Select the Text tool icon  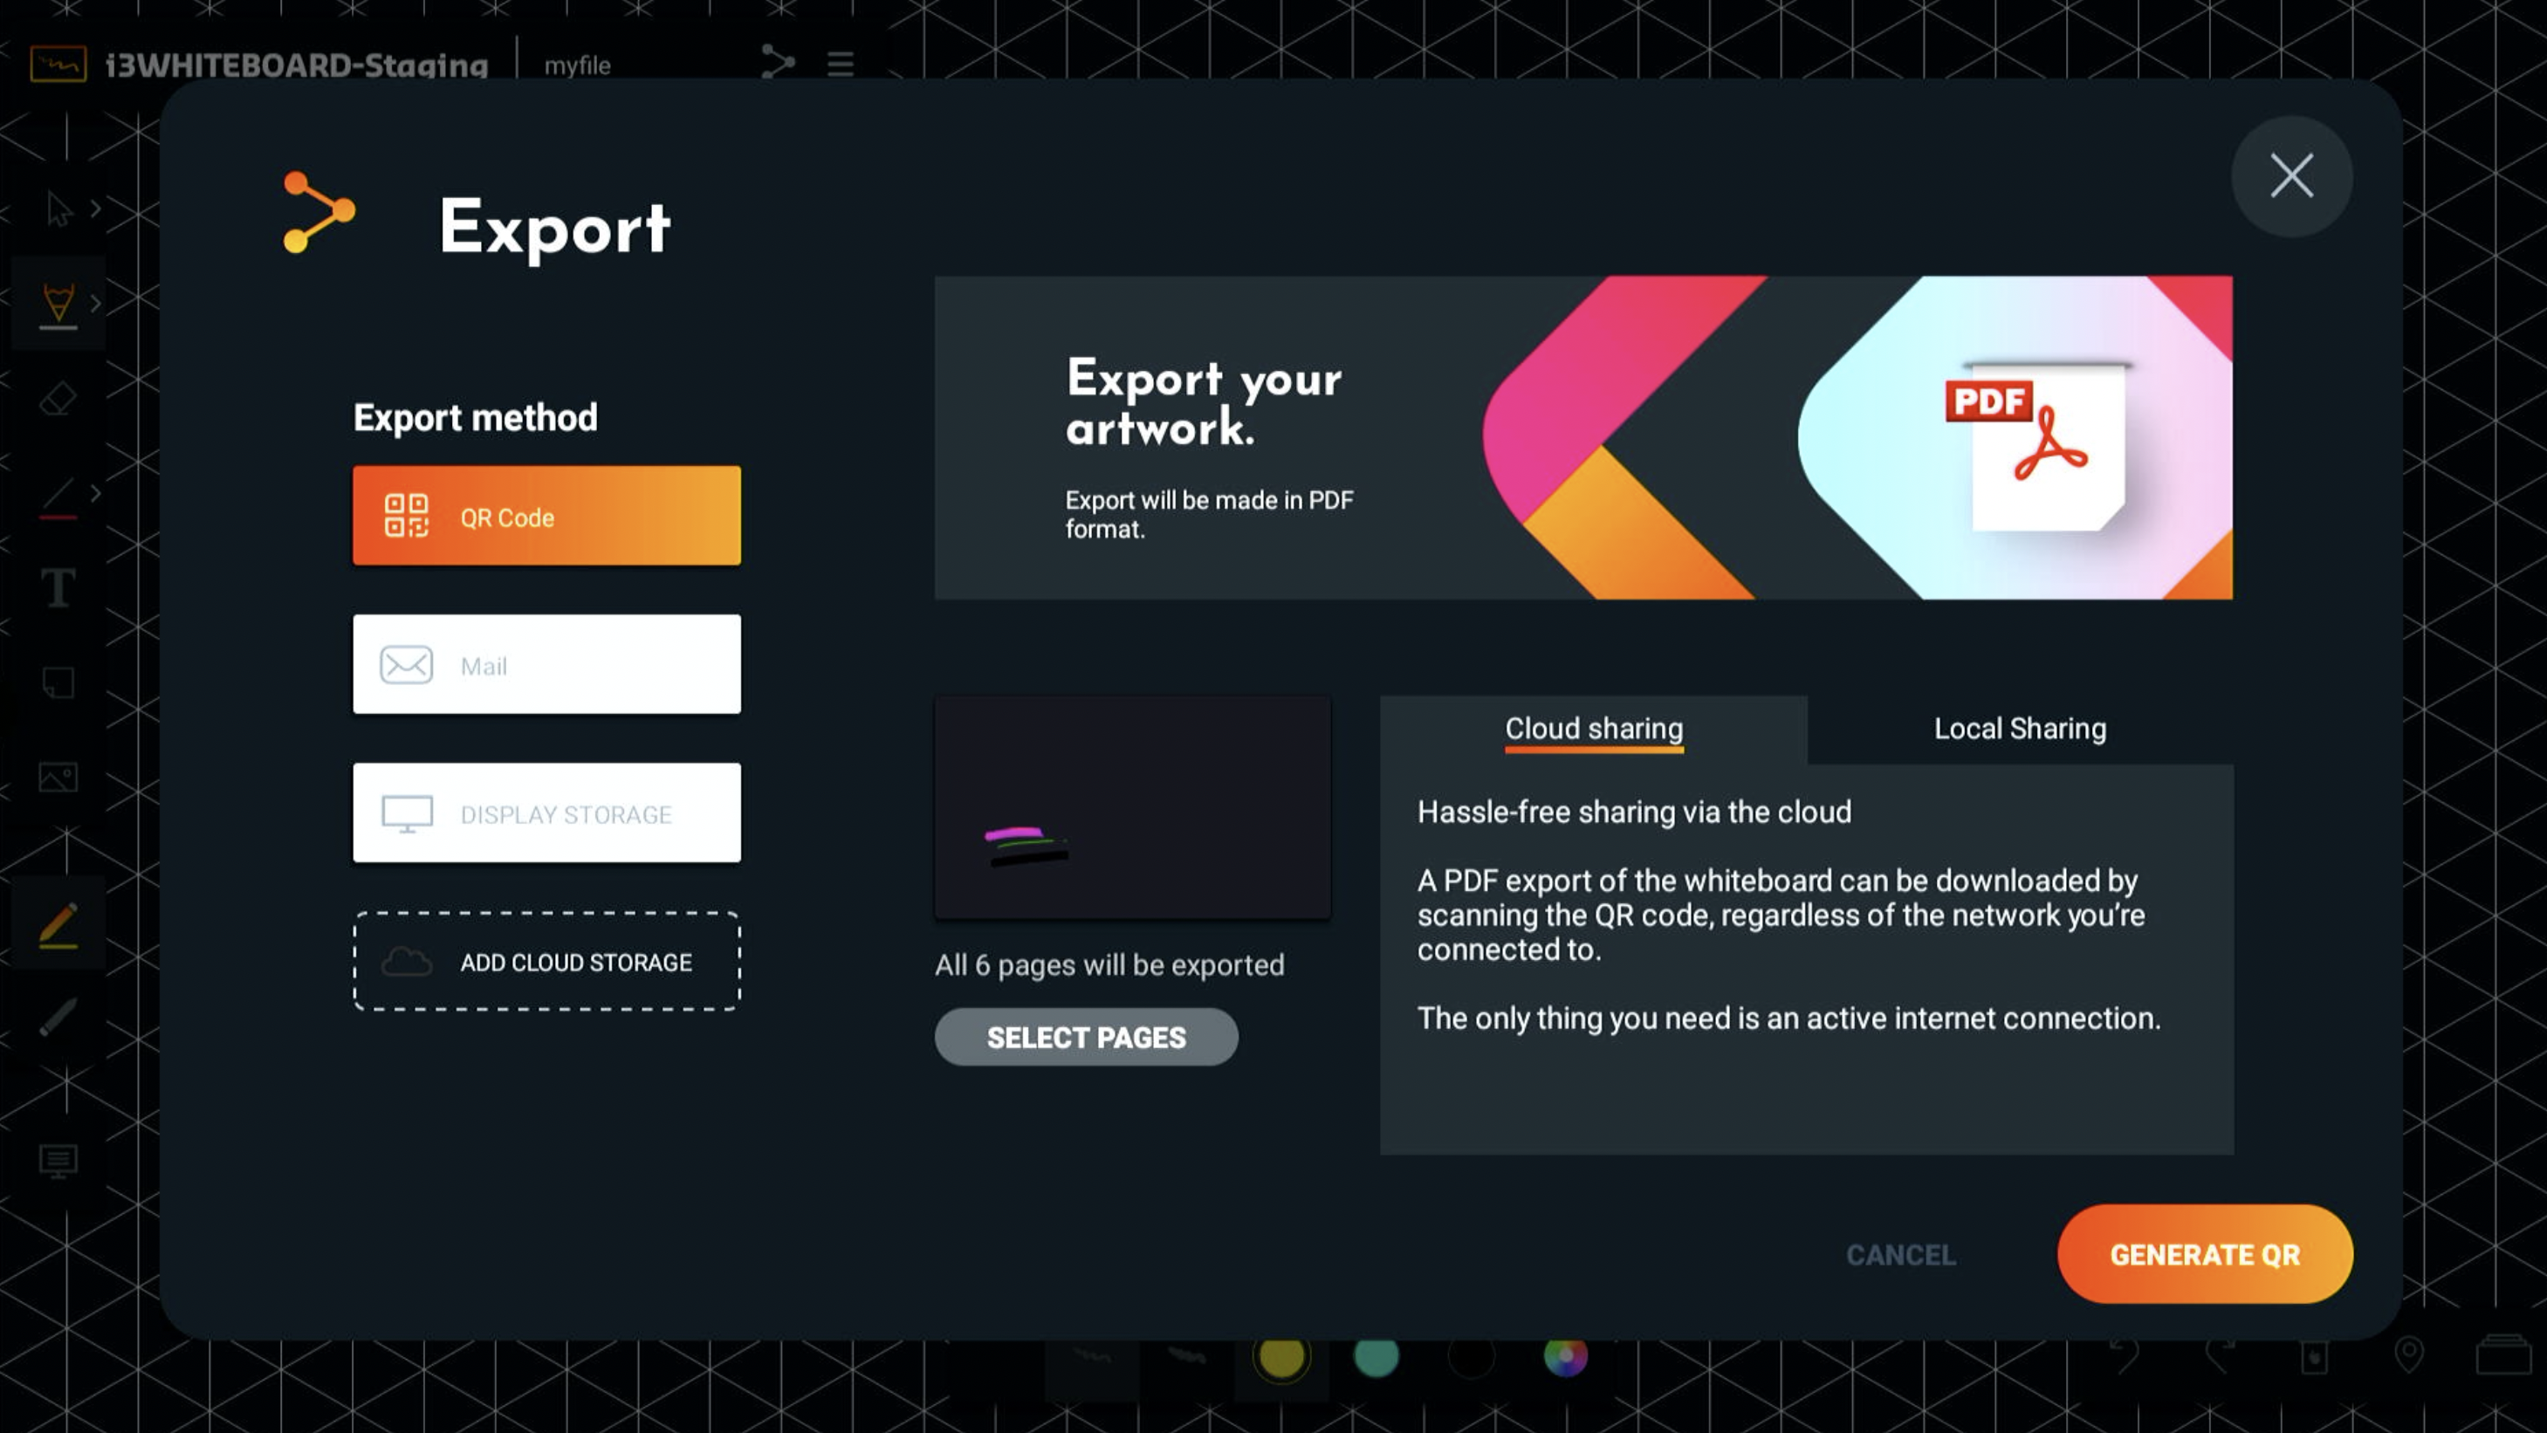click(58, 588)
